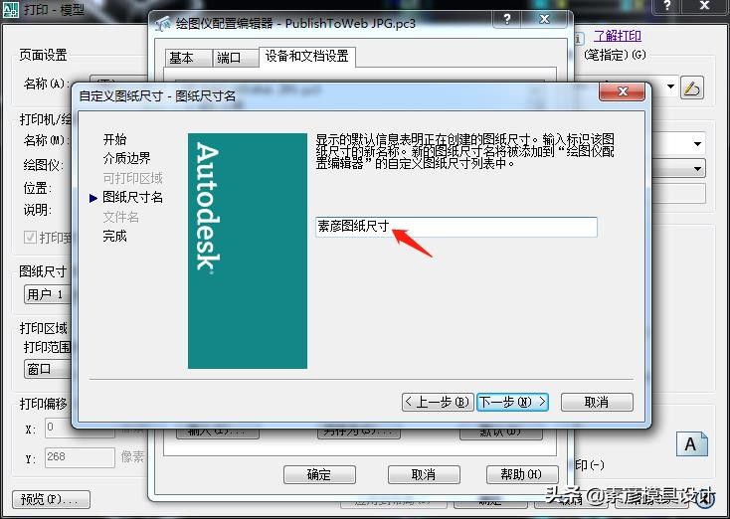Click the help question mark in plotter editor
The height and width of the screenshot is (519, 730).
pyautogui.click(x=507, y=19)
